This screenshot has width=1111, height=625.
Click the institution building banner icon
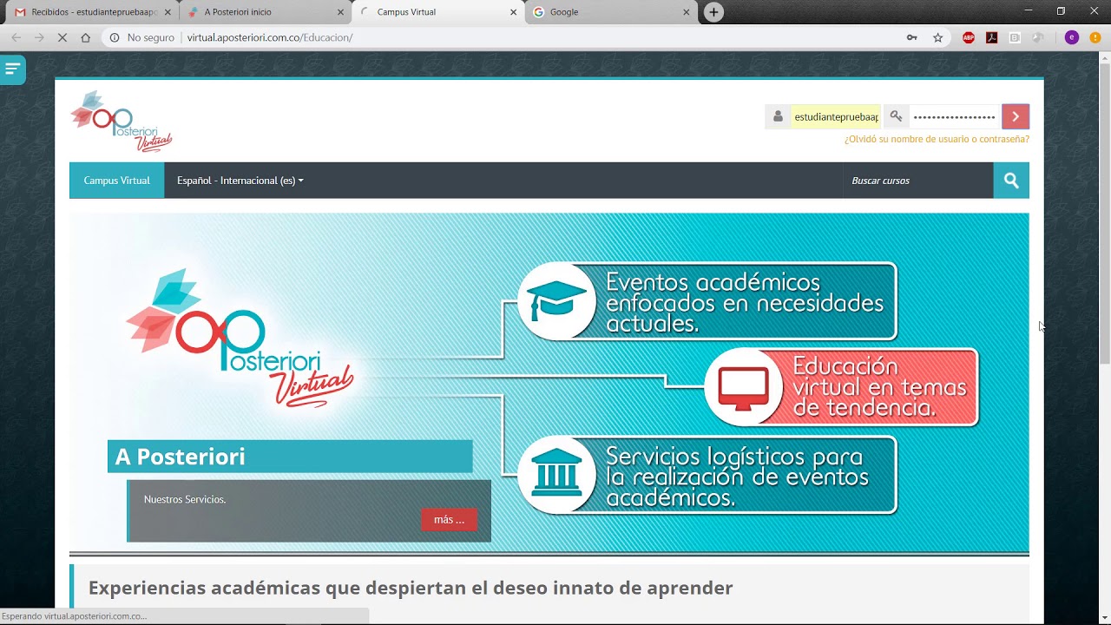pyautogui.click(x=557, y=475)
